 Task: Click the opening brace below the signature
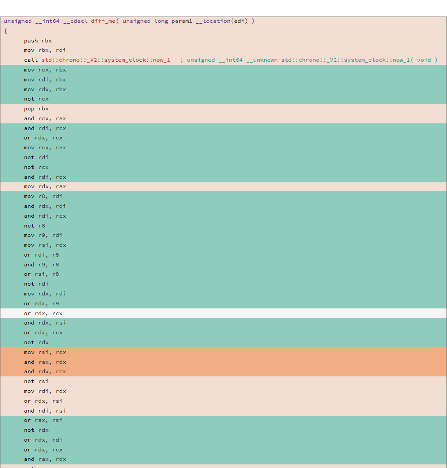[x=5, y=30]
